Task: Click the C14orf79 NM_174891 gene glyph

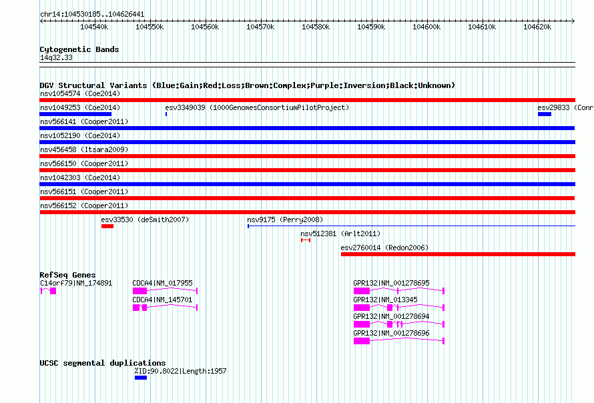Action: 48,291
